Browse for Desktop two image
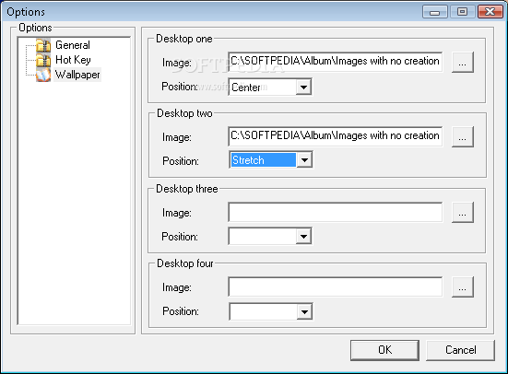The image size is (508, 374). (x=462, y=136)
